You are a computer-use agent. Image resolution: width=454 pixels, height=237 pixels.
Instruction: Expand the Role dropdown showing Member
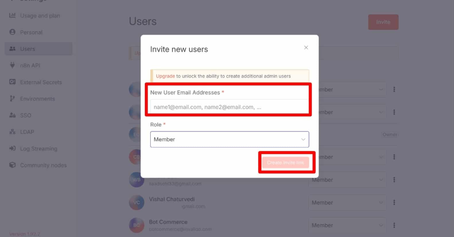(x=230, y=139)
